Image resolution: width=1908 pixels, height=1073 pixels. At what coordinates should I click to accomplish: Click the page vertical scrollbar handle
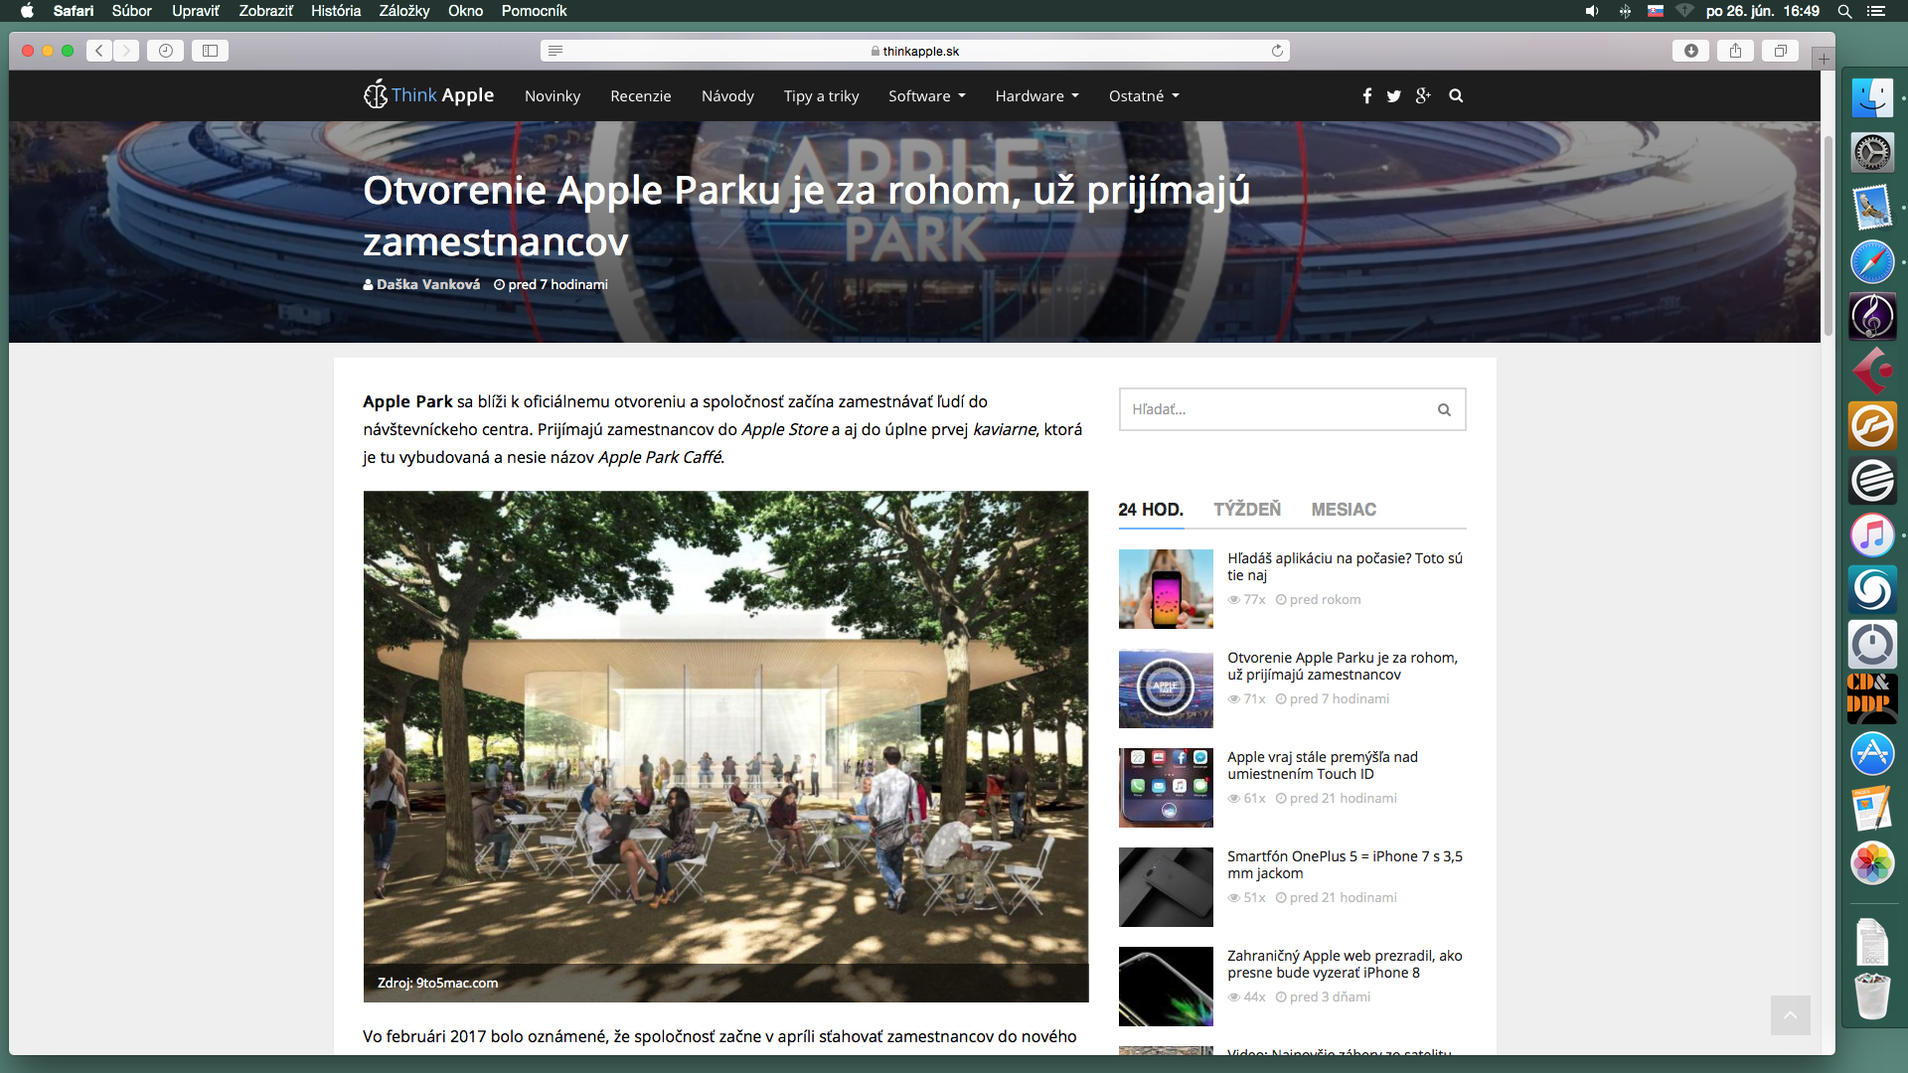[1828, 235]
